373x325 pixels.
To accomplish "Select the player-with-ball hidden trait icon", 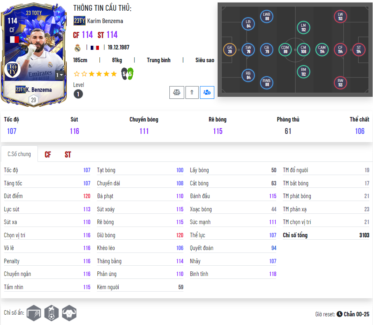I will (52, 313).
